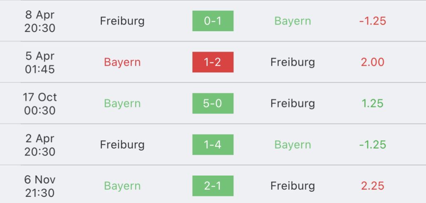Open the 5-0 score badge
The width and height of the screenshot is (426, 203).
point(213,103)
